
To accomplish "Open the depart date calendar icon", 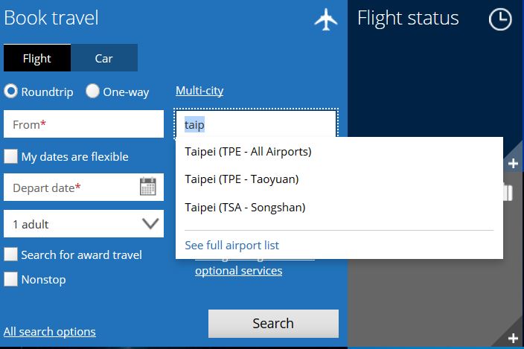I will [148, 187].
